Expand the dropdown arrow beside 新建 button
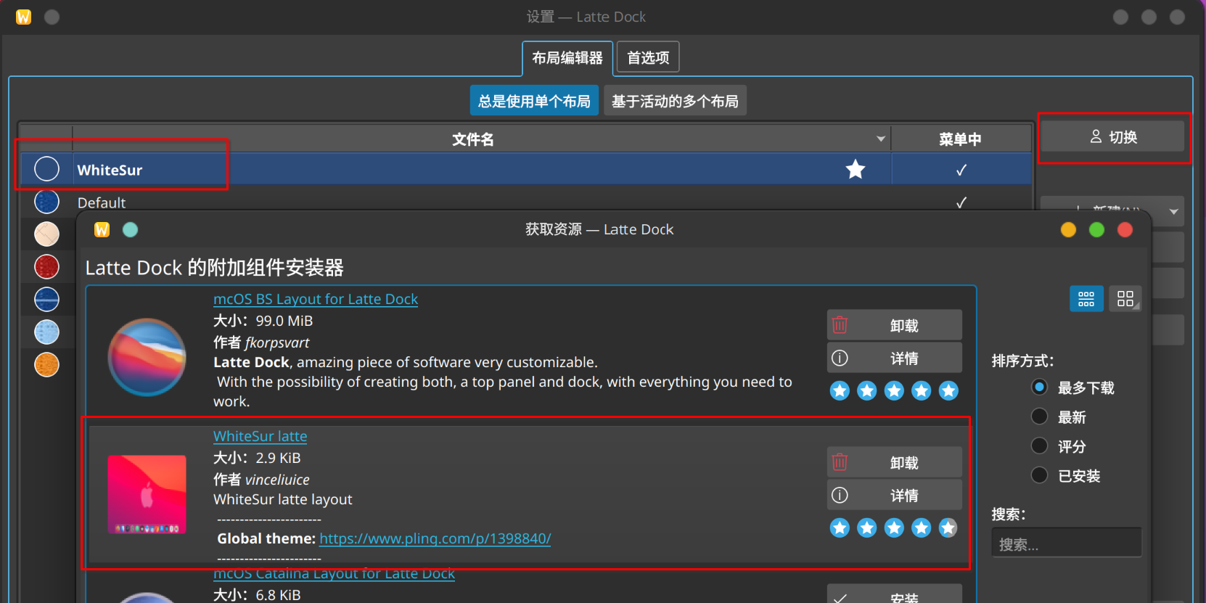 1173,212
